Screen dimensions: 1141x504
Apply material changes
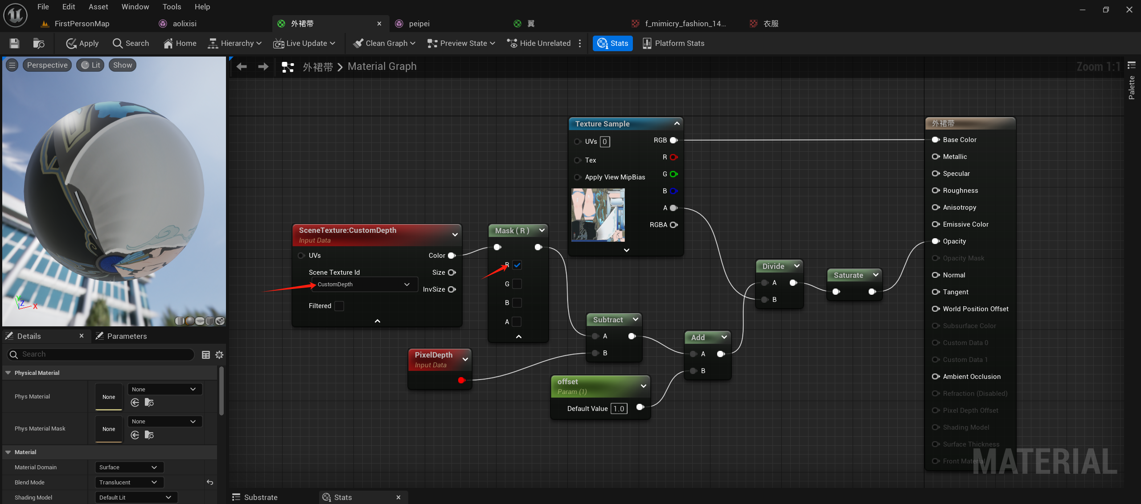click(82, 43)
